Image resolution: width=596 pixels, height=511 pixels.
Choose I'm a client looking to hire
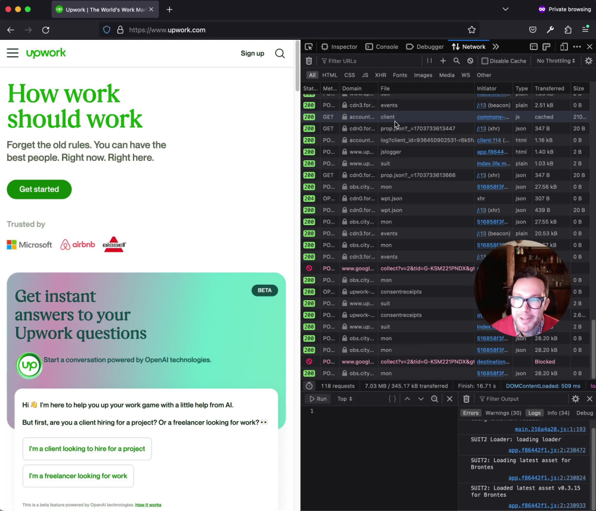(87, 448)
